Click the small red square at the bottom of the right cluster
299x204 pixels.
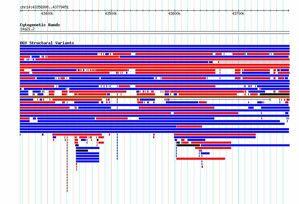click(x=202, y=167)
